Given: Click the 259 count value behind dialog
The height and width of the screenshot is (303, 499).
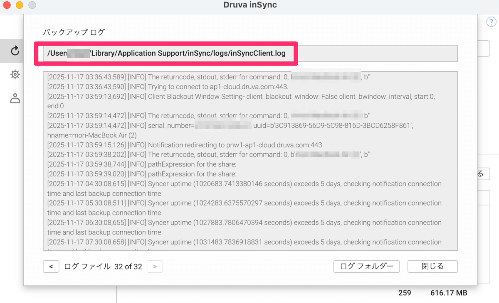Looking at the screenshot, I should 405,293.
